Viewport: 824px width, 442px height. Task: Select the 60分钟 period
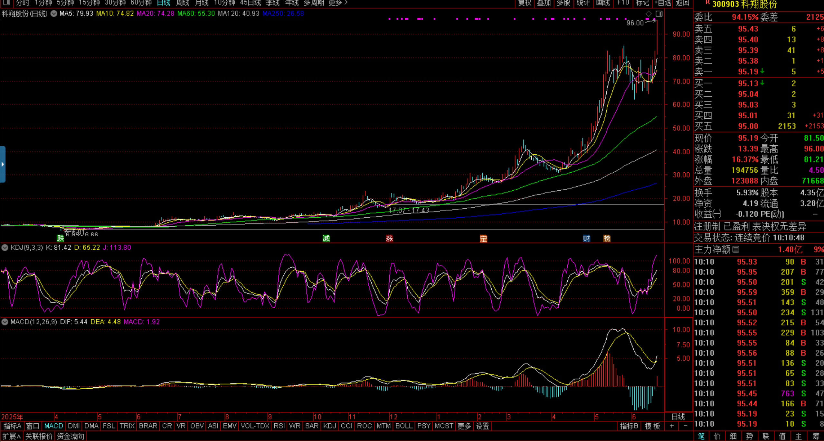pyautogui.click(x=141, y=3)
